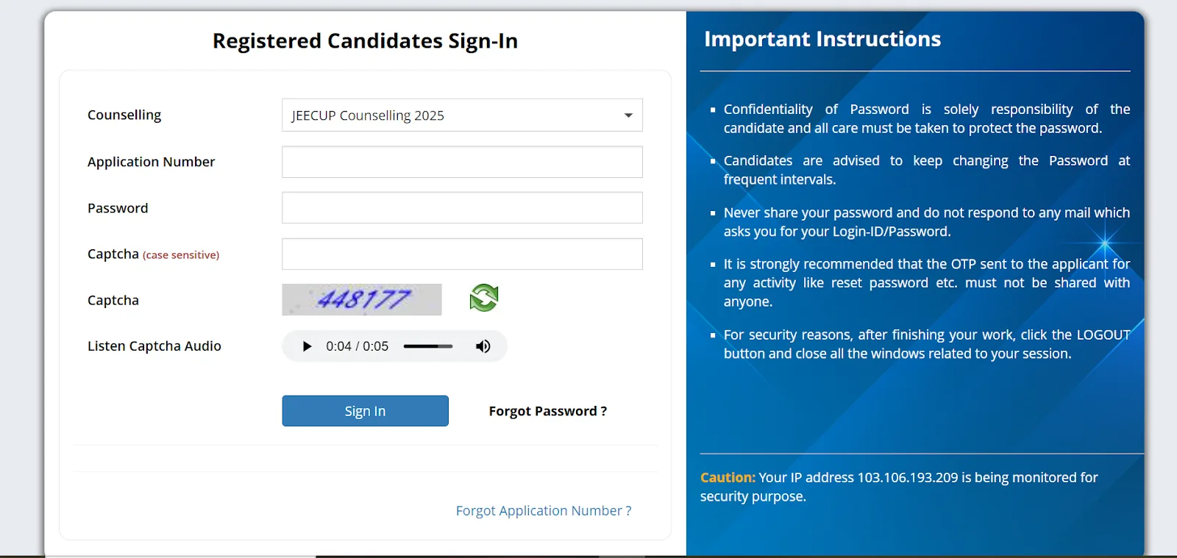Click the audio time display 0:04 / 0:05
The width and height of the screenshot is (1177, 558).
point(358,346)
